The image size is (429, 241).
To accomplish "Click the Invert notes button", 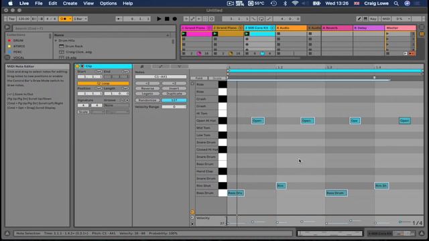I will (174, 88).
